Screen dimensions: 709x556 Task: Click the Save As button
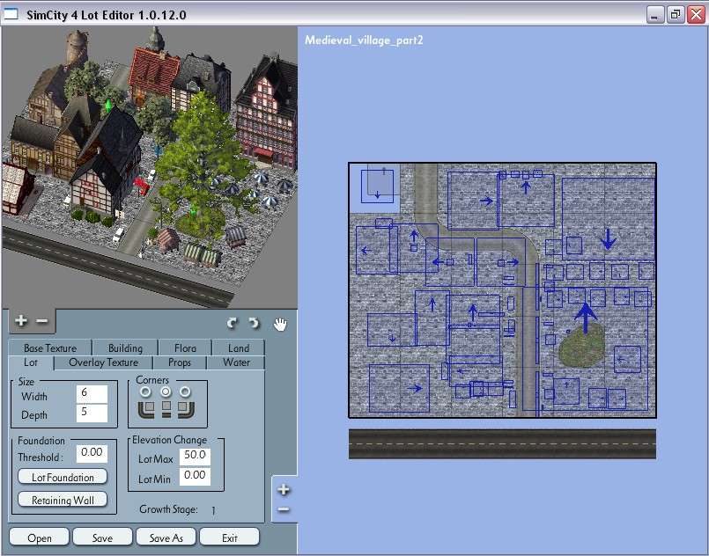pyautogui.click(x=166, y=538)
